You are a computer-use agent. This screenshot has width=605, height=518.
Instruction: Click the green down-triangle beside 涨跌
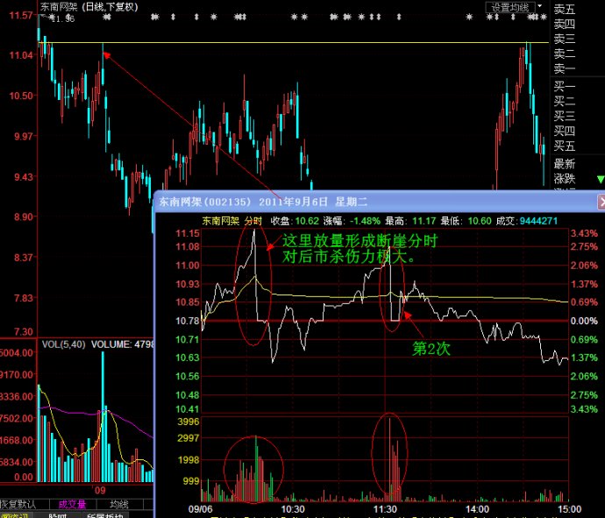[x=601, y=180]
